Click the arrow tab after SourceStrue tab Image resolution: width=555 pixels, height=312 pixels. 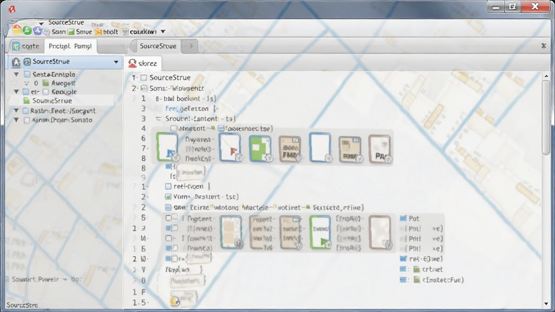tap(191, 46)
